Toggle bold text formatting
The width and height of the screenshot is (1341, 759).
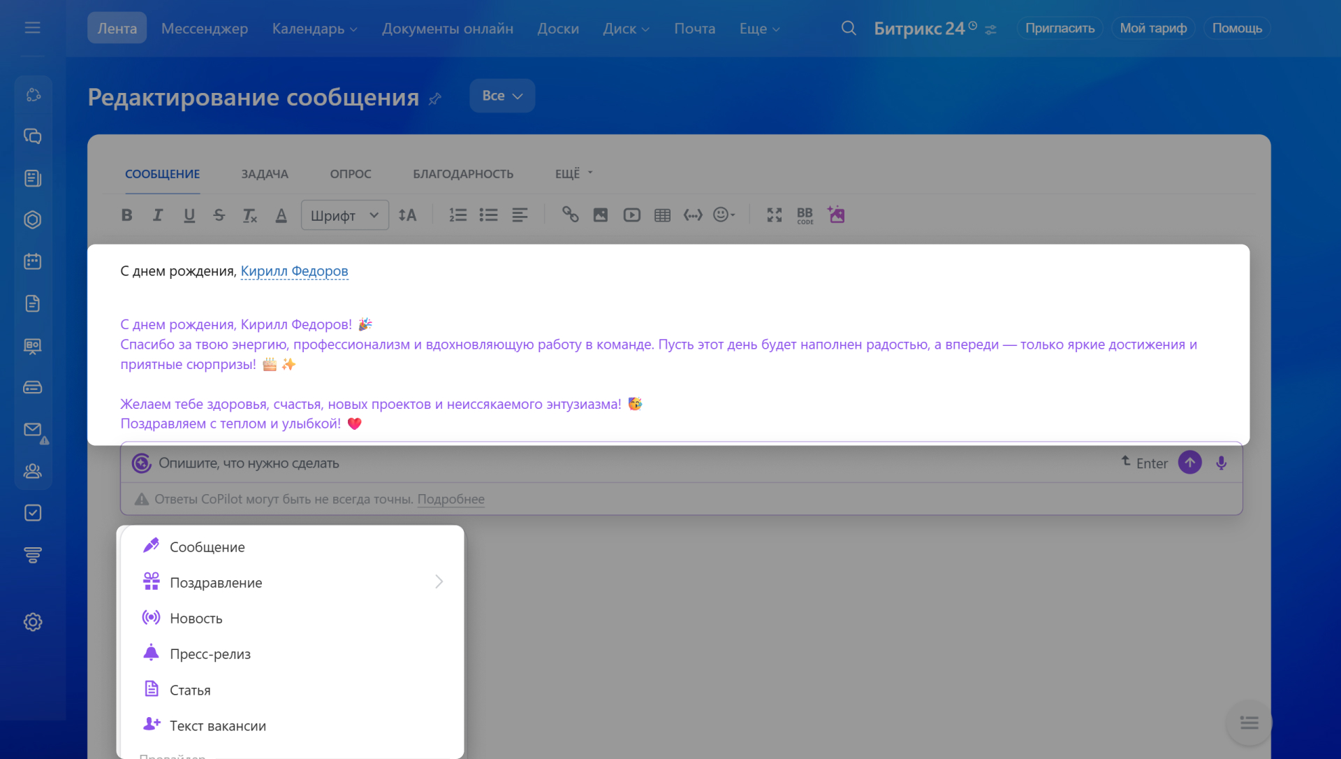[x=126, y=215]
